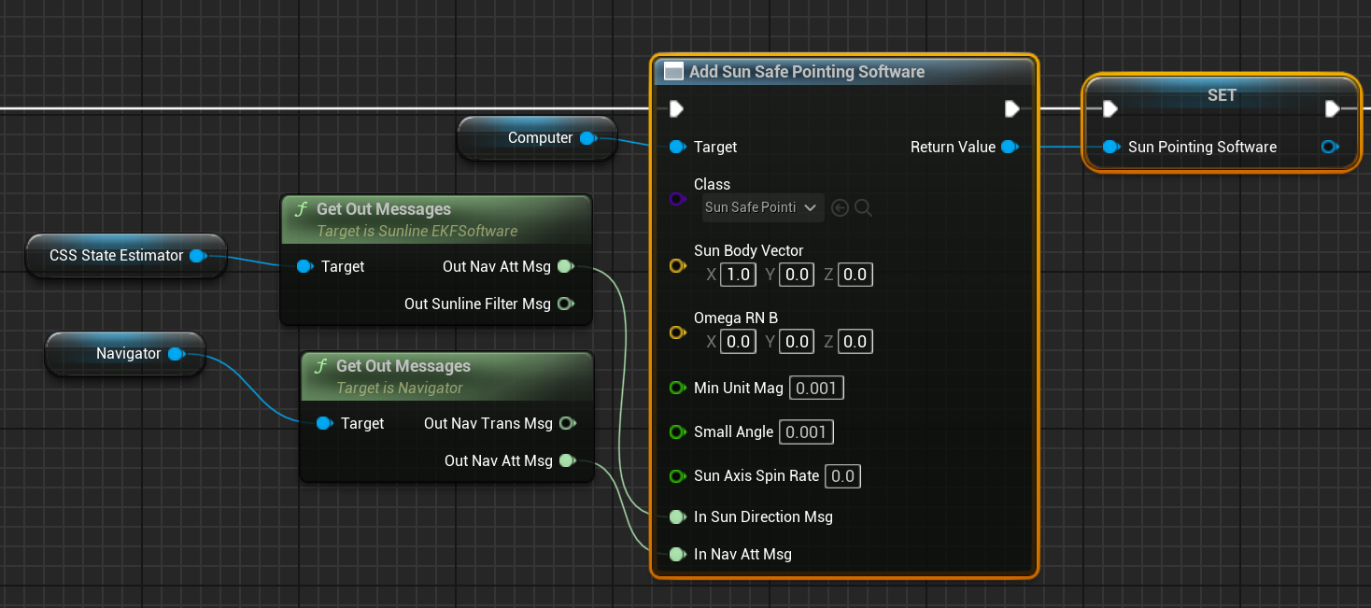Click the magnifier icon beside Class dropdown
This screenshot has height=608, width=1371.
[x=863, y=208]
